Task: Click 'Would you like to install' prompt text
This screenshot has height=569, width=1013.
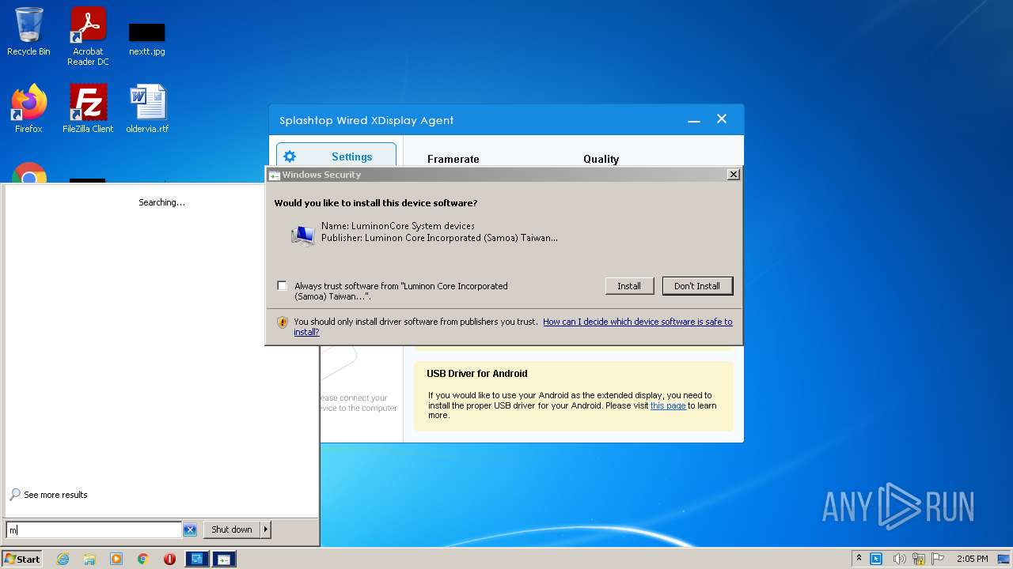Action: point(376,203)
